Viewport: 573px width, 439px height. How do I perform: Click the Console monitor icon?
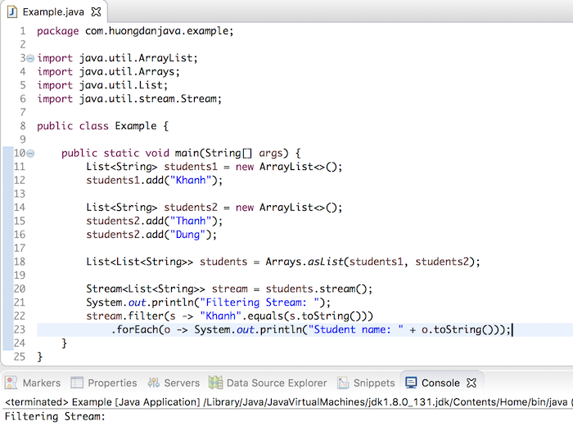[x=411, y=383]
